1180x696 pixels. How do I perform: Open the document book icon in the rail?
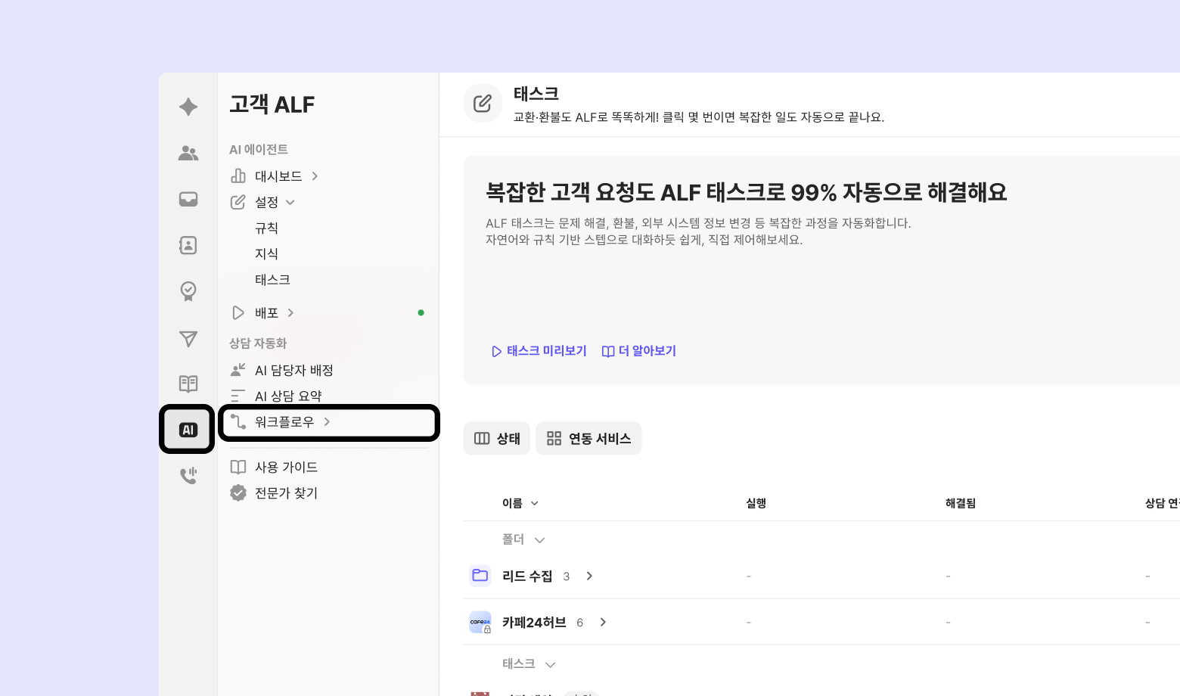(x=188, y=384)
